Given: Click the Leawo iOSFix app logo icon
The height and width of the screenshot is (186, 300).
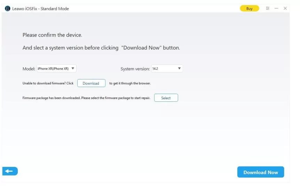Looking at the screenshot, I should (7, 9).
